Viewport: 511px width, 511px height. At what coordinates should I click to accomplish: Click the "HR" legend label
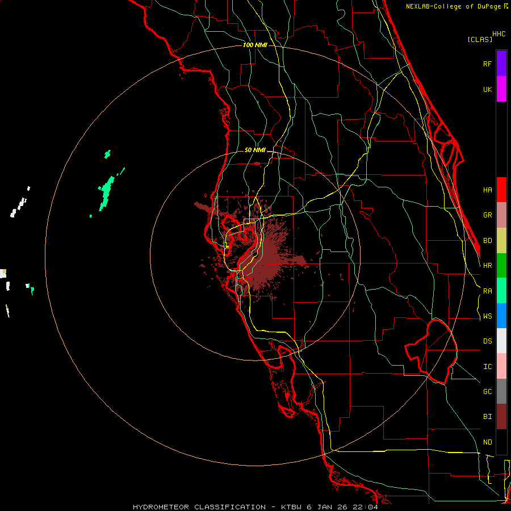[x=487, y=266]
